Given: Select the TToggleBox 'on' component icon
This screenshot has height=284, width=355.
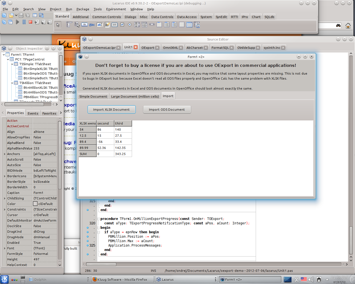Looking at the screenshot, I should tap(114, 25).
